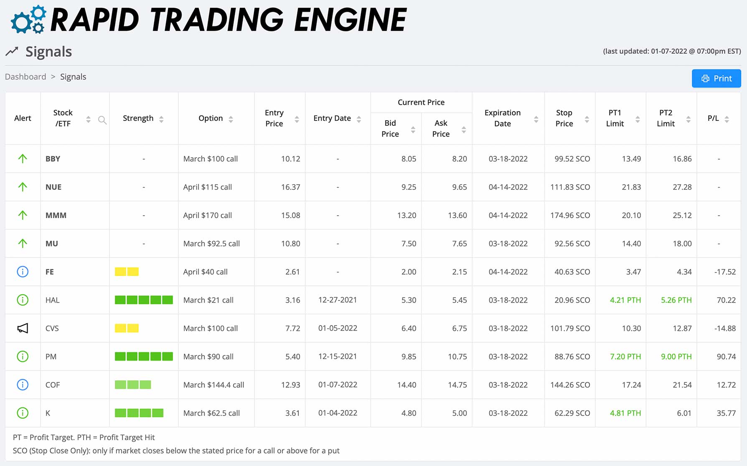Click the blue info icon for COF
The height and width of the screenshot is (466, 747).
click(x=23, y=385)
